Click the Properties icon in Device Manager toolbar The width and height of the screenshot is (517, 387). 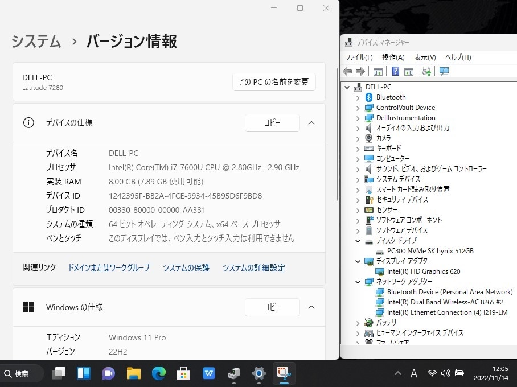409,71
